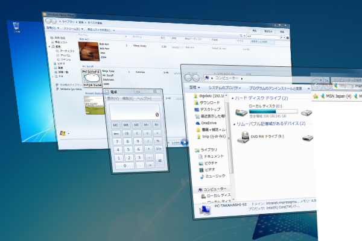
Task: Collapse the ハード ディスク ドライブ group
Action: tap(232, 98)
